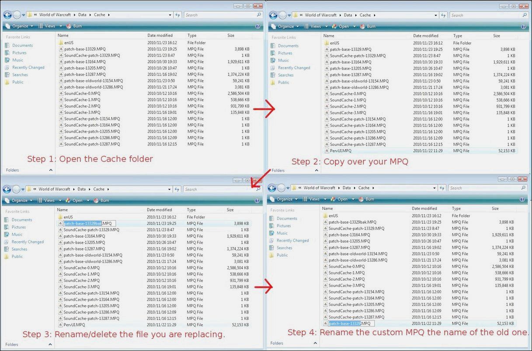Viewport: 532px width, 351px height.
Task: Open Recently Changed link in Step 2 window
Action: coord(294,68)
